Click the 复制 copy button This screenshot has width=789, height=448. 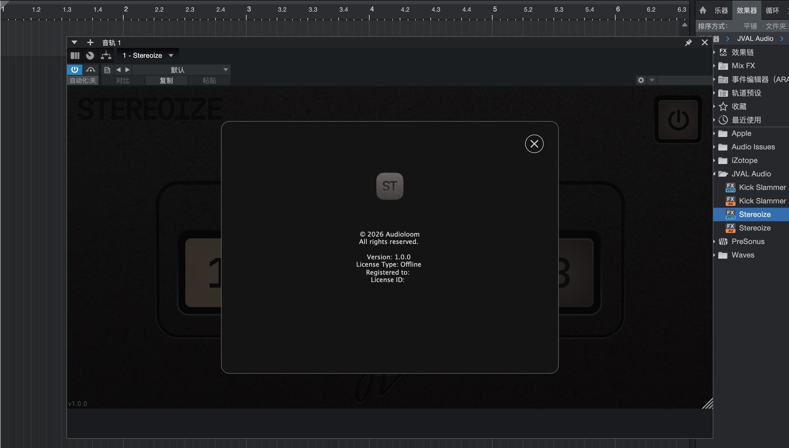[x=166, y=80]
